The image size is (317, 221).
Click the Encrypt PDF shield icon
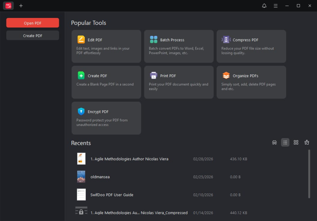[x=81, y=111]
